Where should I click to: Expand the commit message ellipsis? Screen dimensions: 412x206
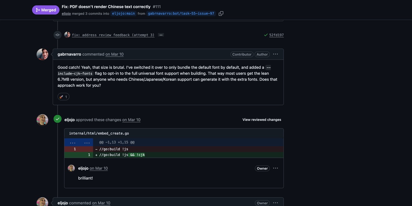tap(161, 35)
